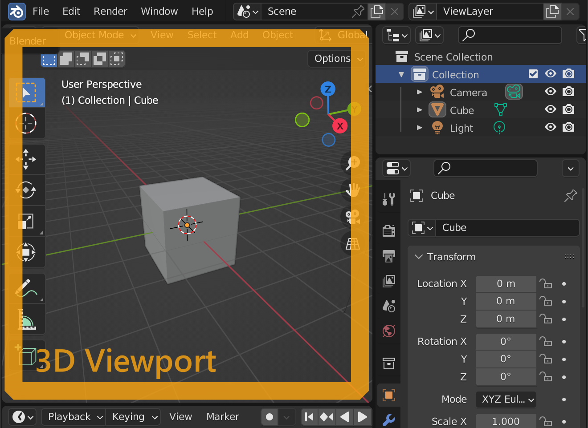Open the viewport Add menu
The height and width of the screenshot is (428, 588).
tap(239, 35)
